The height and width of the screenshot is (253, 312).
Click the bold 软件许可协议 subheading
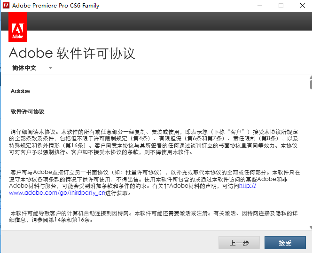[x=27, y=111]
